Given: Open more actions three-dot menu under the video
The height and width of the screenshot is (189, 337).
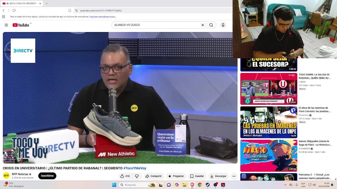Looking at the screenshot, I should tap(234, 176).
